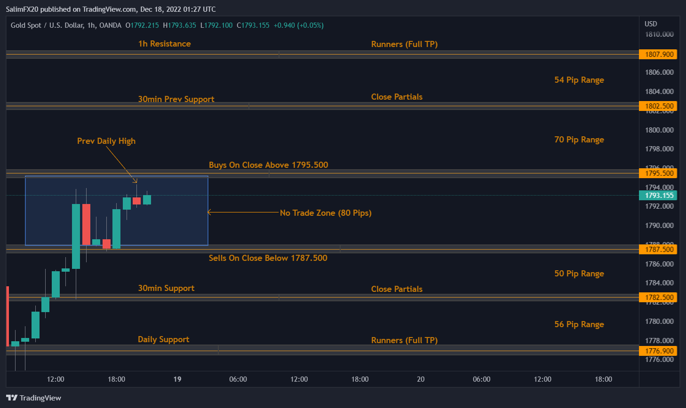Click the green current price 1793.155 label
The width and height of the screenshot is (686, 408).
tap(658, 196)
